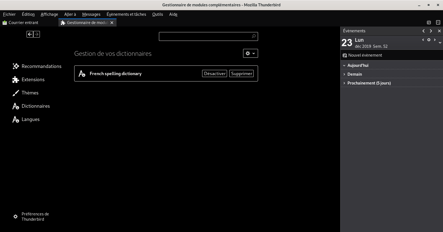The image size is (443, 232).
Task: Open the Édition menu
Action: [28, 14]
